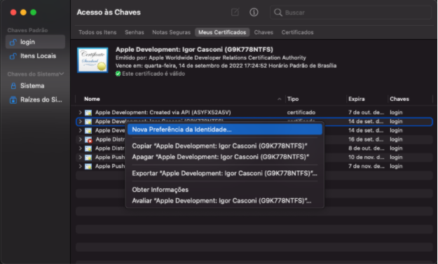Click 10 de nov. expiry cell

coord(366,157)
